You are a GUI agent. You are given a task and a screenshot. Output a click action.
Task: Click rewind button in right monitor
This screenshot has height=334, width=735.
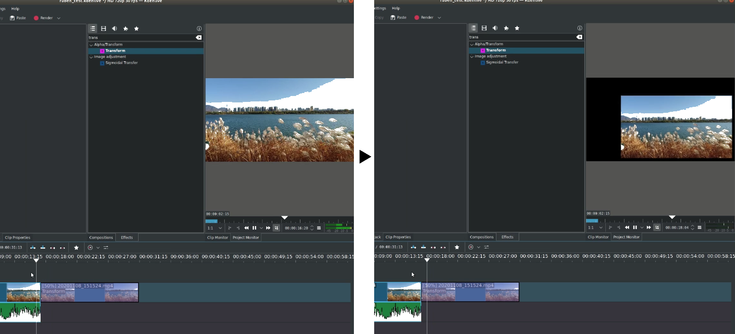pos(627,228)
